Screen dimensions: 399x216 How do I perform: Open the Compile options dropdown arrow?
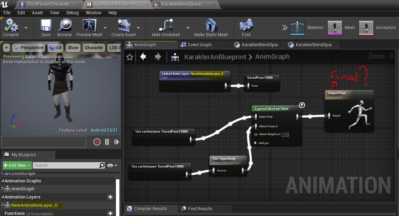26,28
